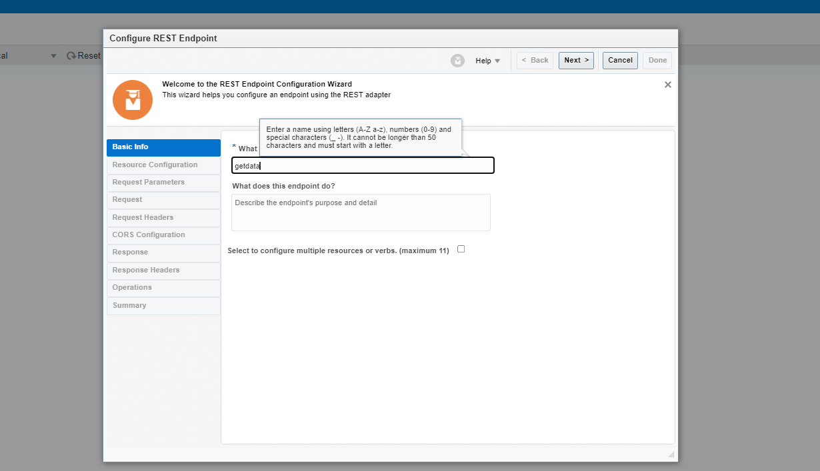Screen dimensions: 820x471
Task: Click the X to close the wizard content
Action: pyautogui.click(x=667, y=85)
